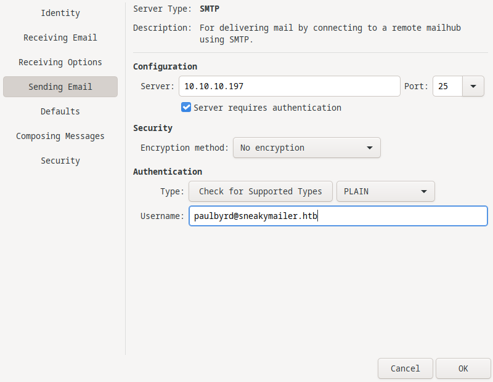493x382 pixels.
Task: Switch to Composing Messages section
Action: click(60, 136)
